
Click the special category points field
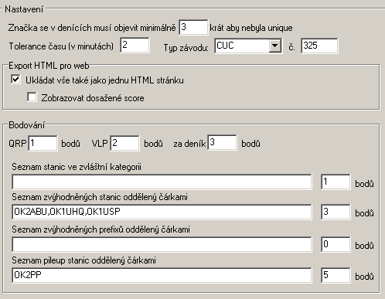[x=336, y=182]
